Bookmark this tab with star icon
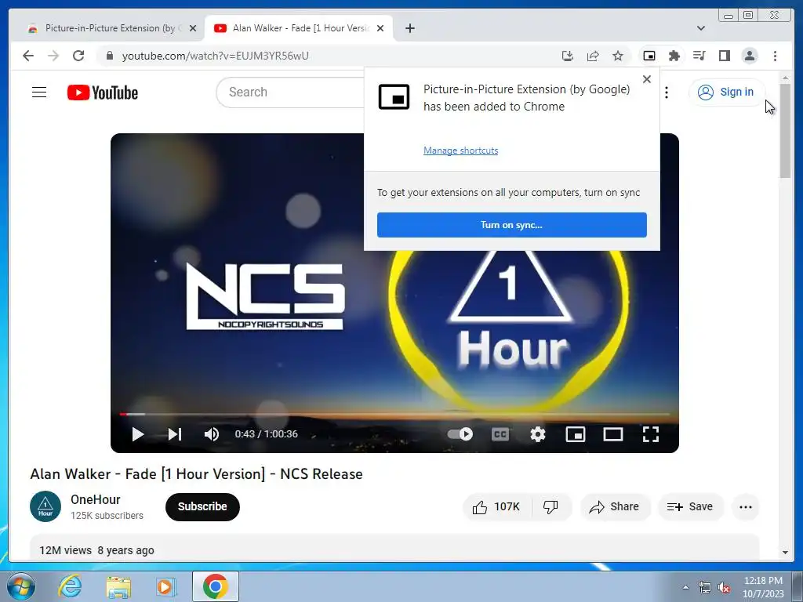The width and height of the screenshot is (803, 602). click(x=618, y=56)
